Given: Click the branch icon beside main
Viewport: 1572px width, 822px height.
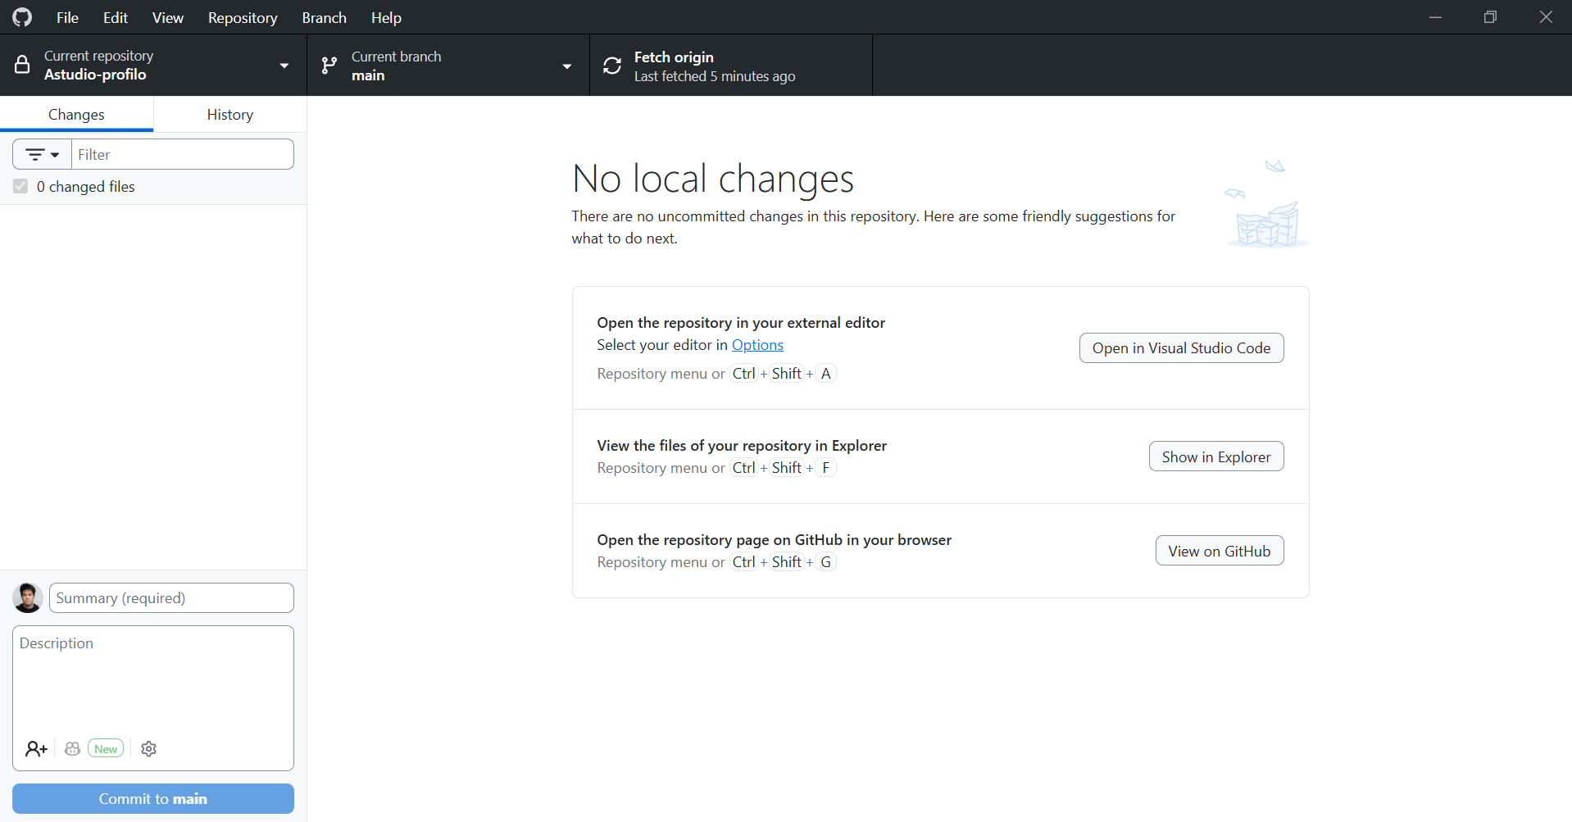Looking at the screenshot, I should (x=329, y=66).
